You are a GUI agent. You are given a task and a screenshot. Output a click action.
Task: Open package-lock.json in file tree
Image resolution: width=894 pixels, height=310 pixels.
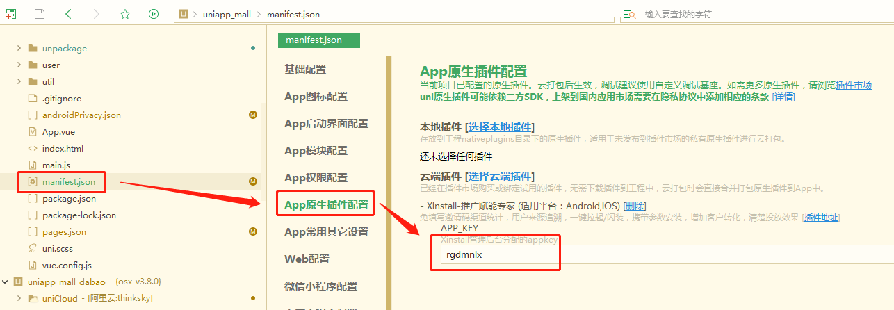[x=80, y=215]
